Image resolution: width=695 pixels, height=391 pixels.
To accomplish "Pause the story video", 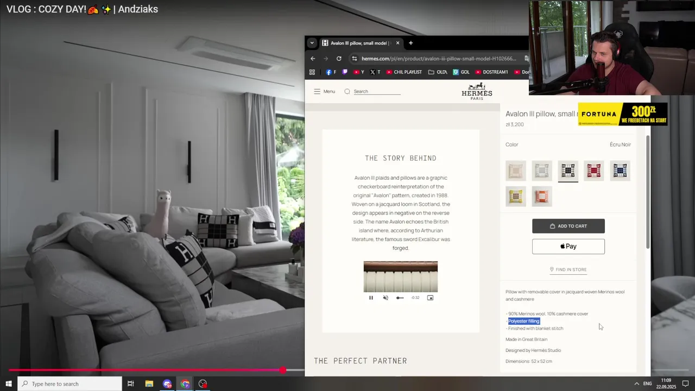I will (x=371, y=298).
